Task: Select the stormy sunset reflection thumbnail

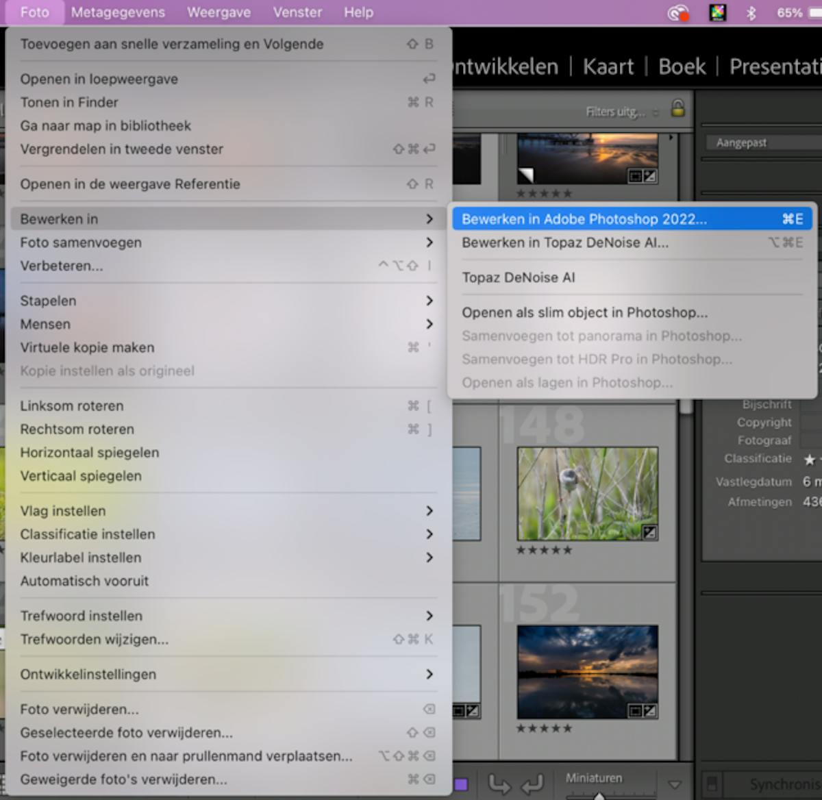Action: pos(587,672)
